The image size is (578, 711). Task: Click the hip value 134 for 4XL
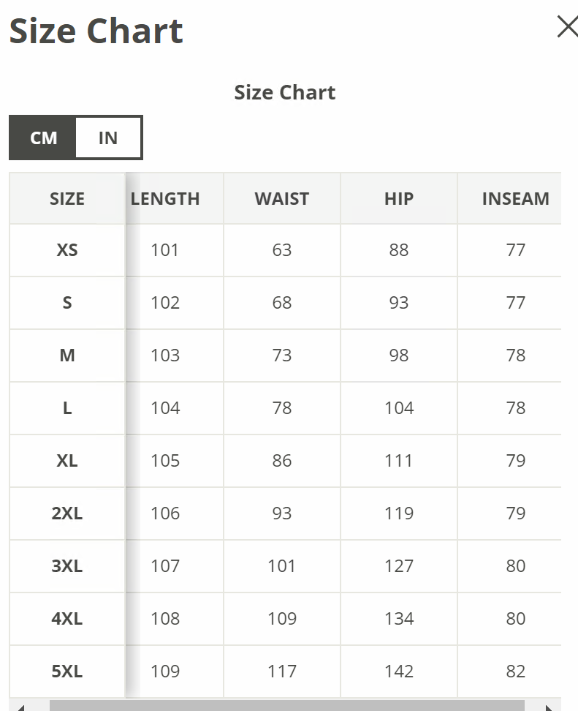tap(399, 619)
